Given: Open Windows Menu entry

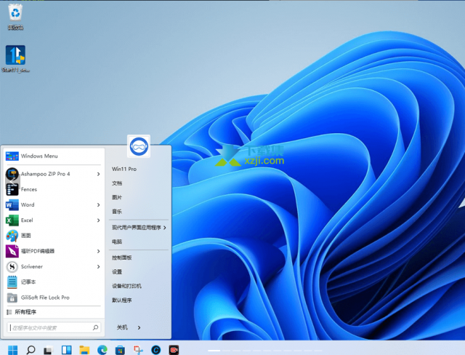Looking at the screenshot, I should 54,156.
